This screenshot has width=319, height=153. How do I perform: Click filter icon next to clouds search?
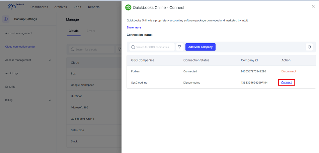click(119, 49)
